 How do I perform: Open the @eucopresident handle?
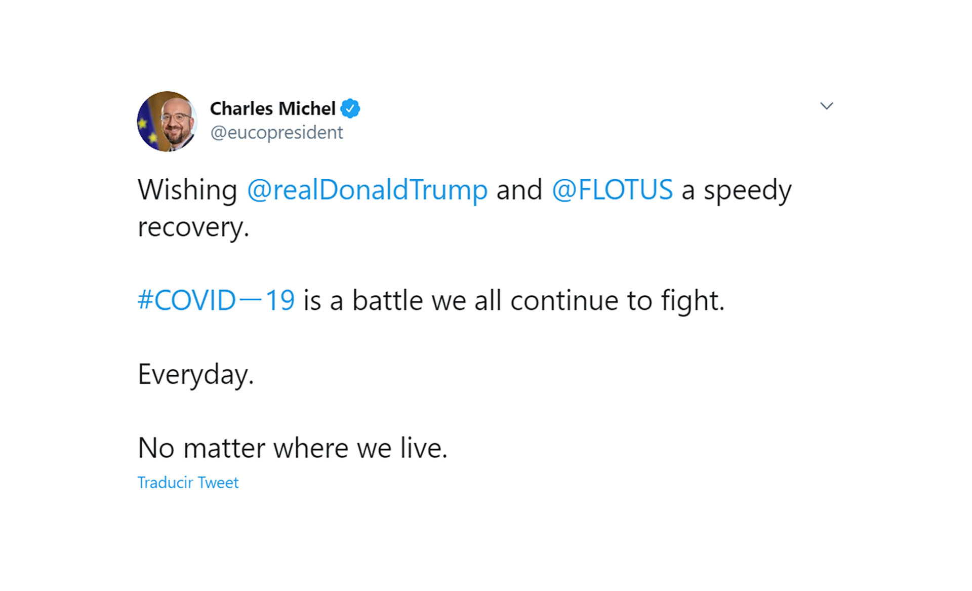coord(276,133)
